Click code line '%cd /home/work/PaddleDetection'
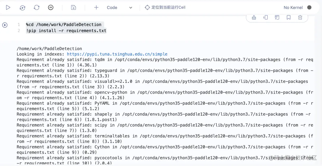Screen dimensions: 322x166 click(x=64, y=25)
